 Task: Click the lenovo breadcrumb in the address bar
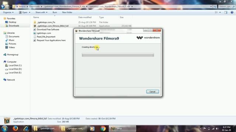[x=22, y=7]
